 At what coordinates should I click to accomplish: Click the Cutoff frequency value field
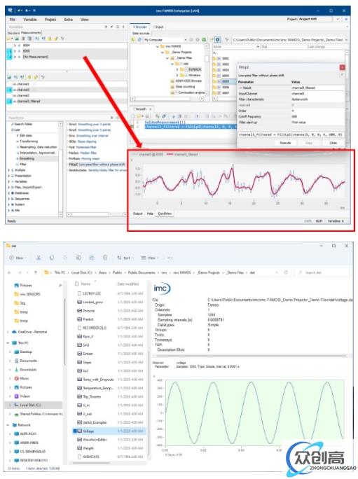317,117
